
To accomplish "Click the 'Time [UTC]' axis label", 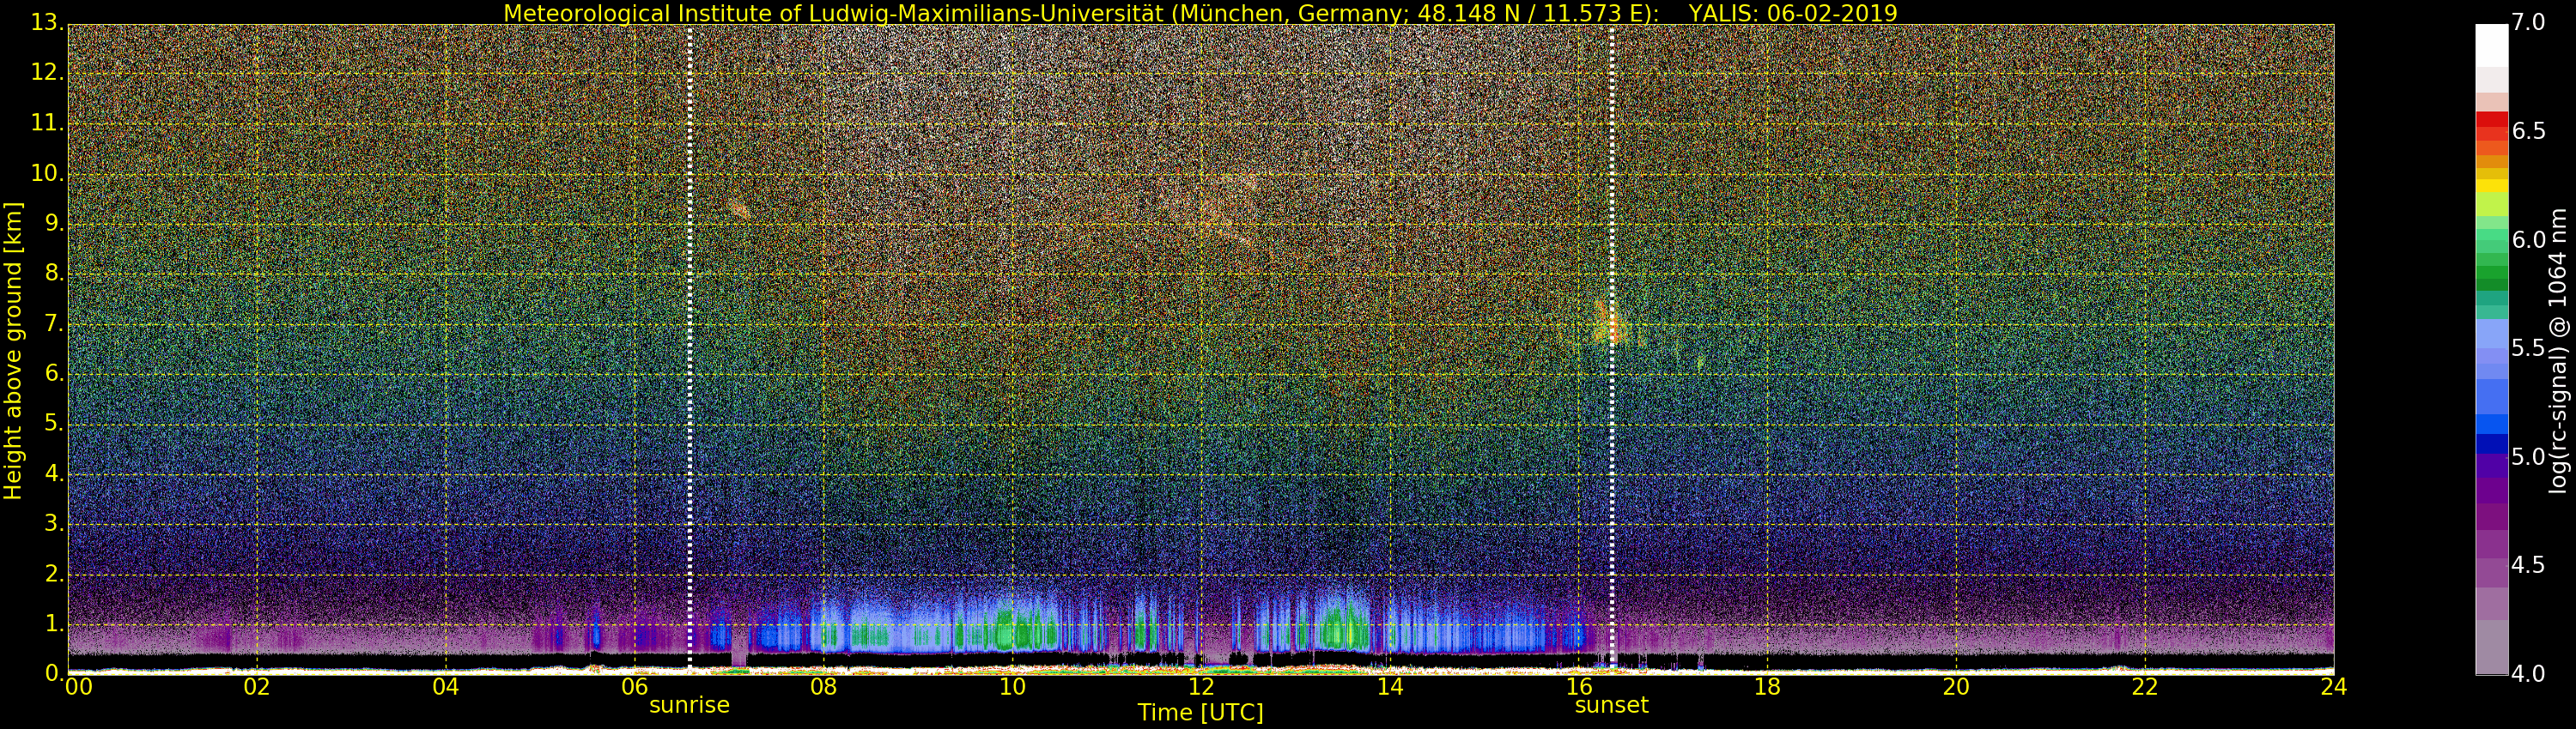I will point(1200,713).
